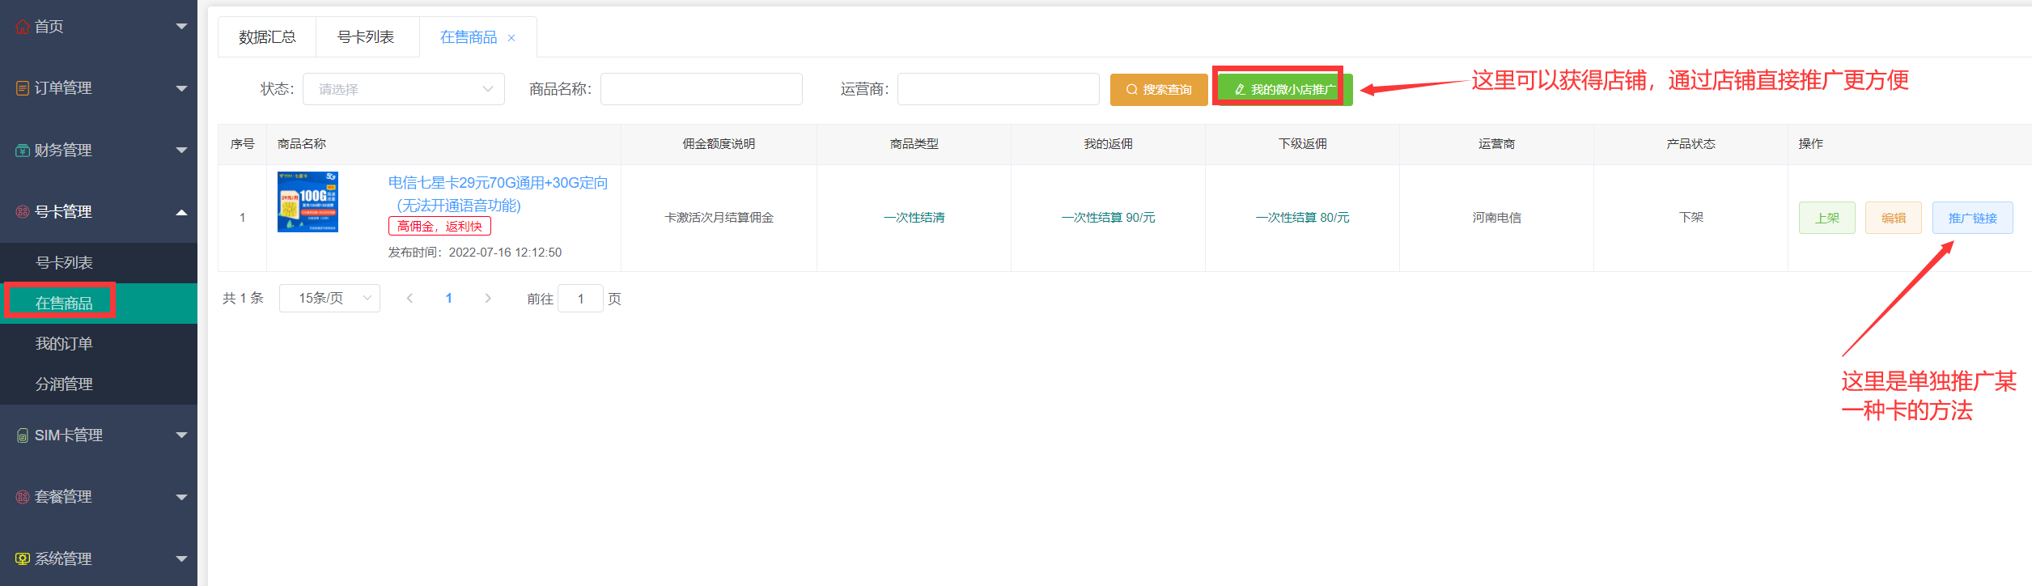The width and height of the screenshot is (2032, 586).
Task: Click the green 我的微小店推广 button
Action: (1285, 90)
